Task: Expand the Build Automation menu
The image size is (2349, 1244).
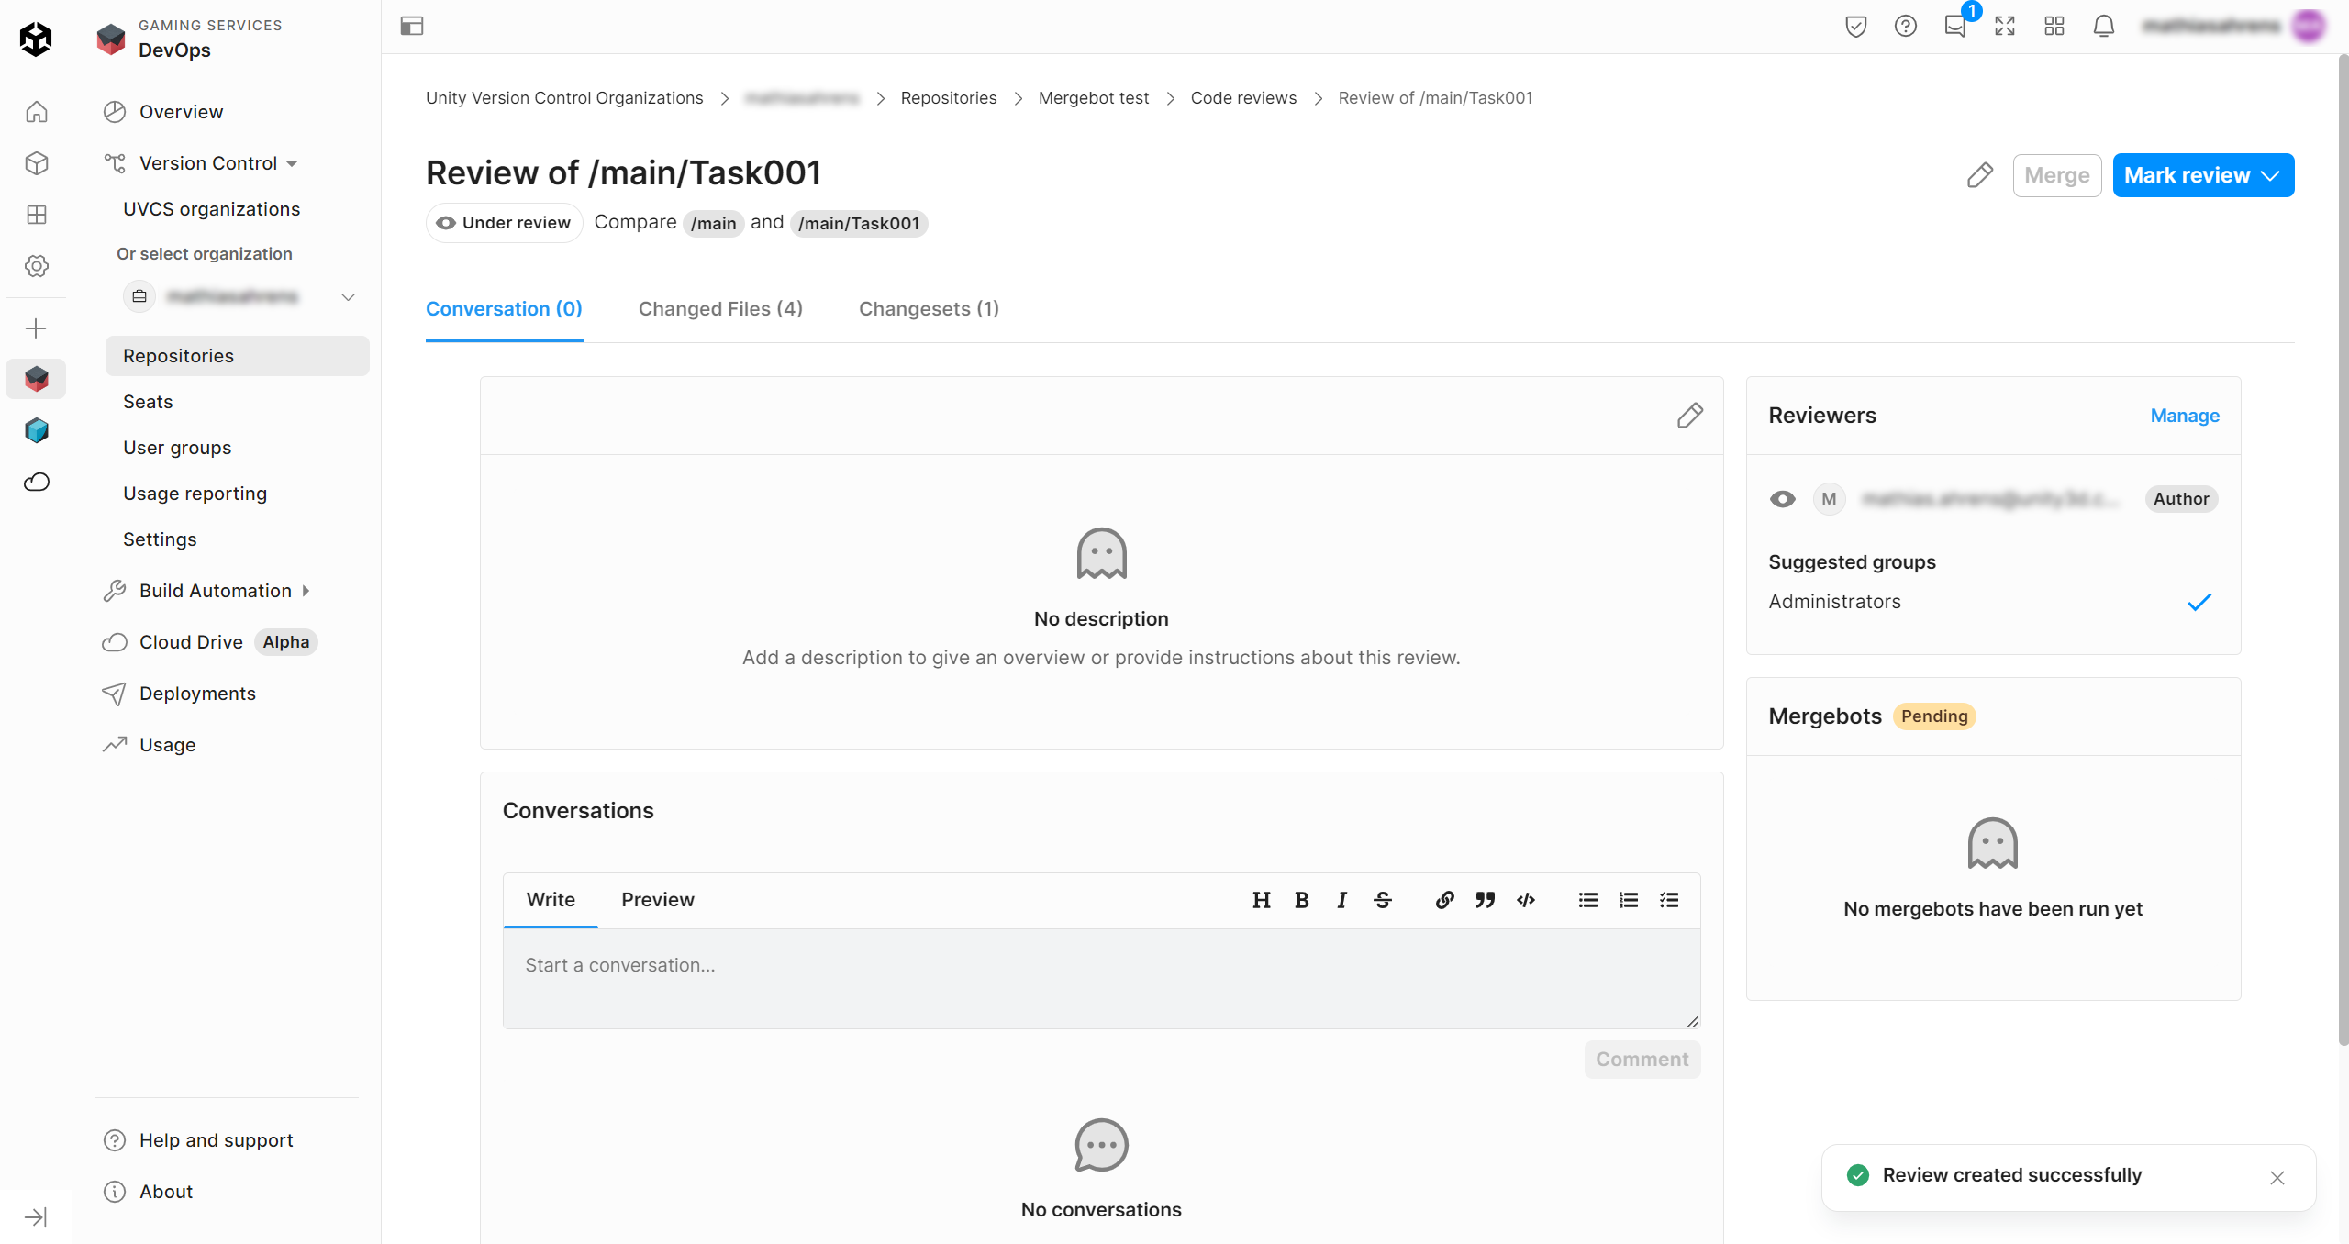Action: click(x=215, y=591)
